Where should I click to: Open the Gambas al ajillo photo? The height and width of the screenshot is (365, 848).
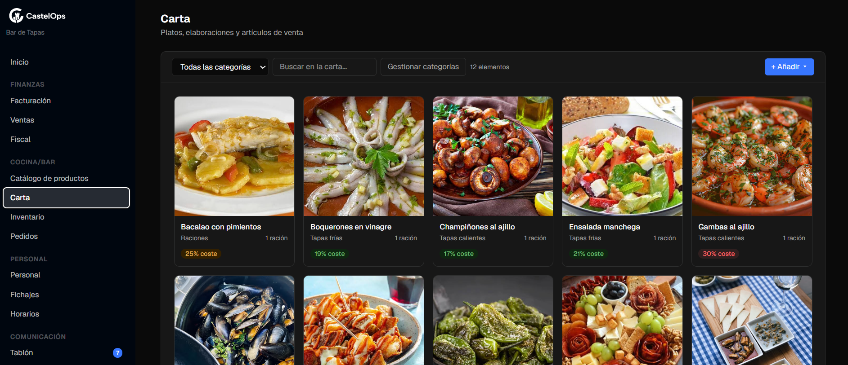(x=752, y=156)
